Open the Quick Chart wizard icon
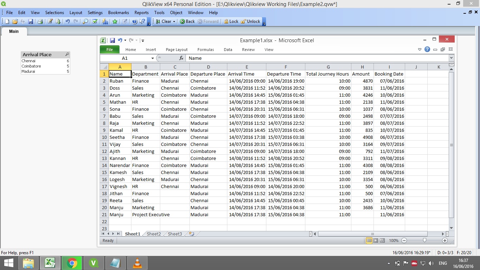480x270 pixels. tap(105, 21)
